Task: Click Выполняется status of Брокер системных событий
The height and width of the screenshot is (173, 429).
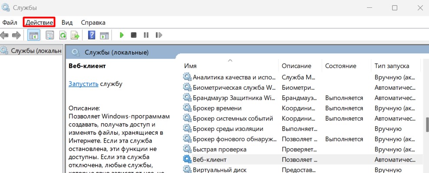Action: coord(344,118)
